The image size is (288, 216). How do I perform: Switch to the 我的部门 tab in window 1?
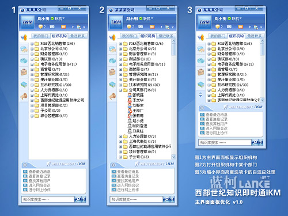41,36
